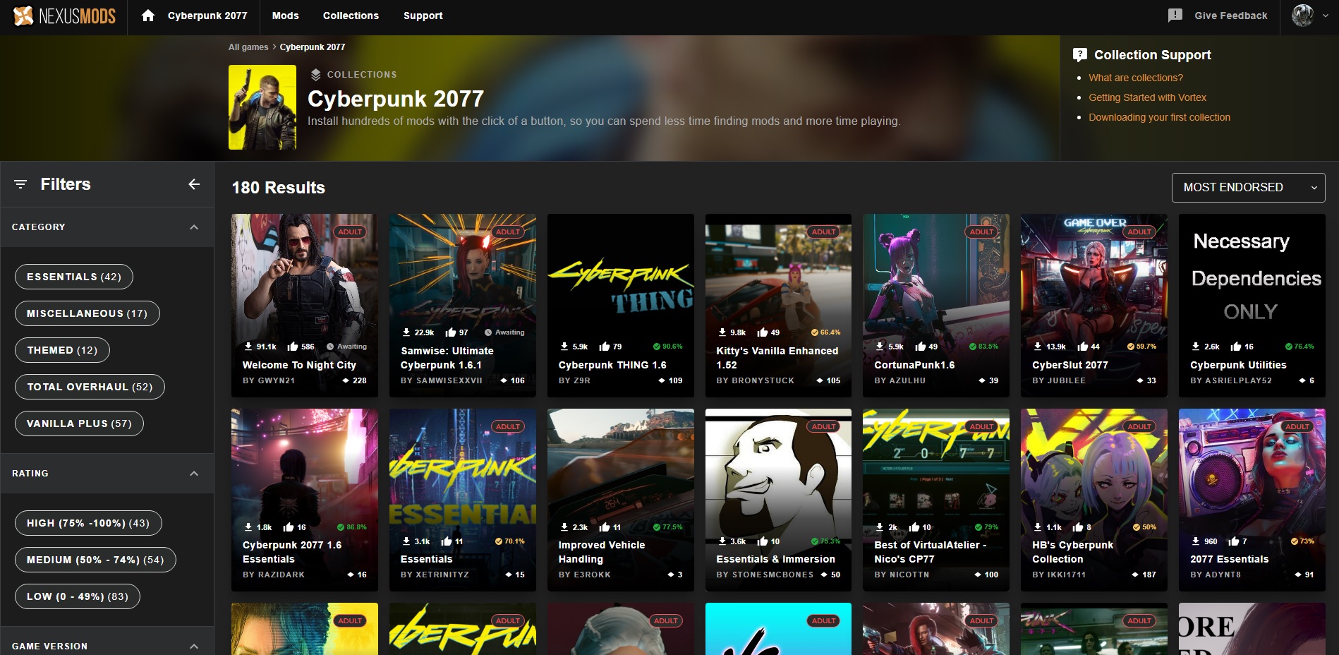Click the Give Feedback button
This screenshot has width=1339, height=655.
coord(1218,16)
